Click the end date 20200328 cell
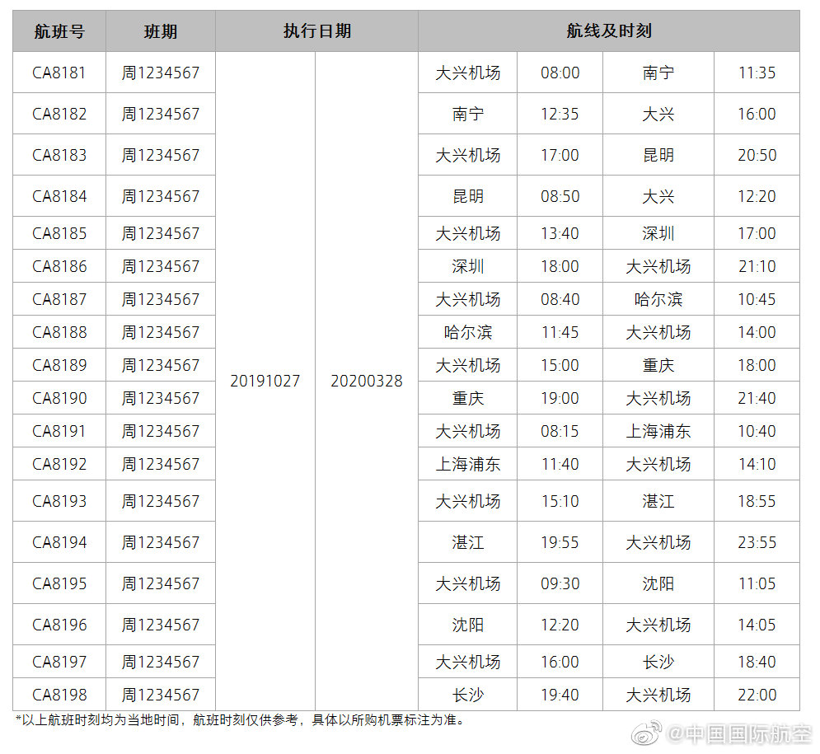 click(x=366, y=382)
